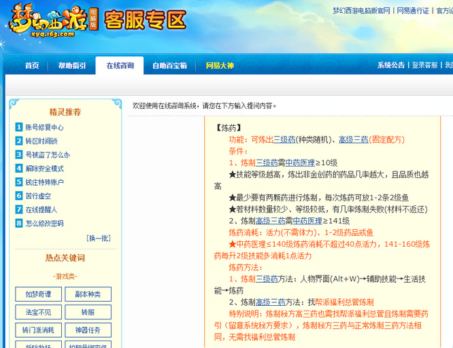Screen dimensions: 453x348
Task: Click number 1 icon beside 账号修复中心
Action: click(19, 127)
